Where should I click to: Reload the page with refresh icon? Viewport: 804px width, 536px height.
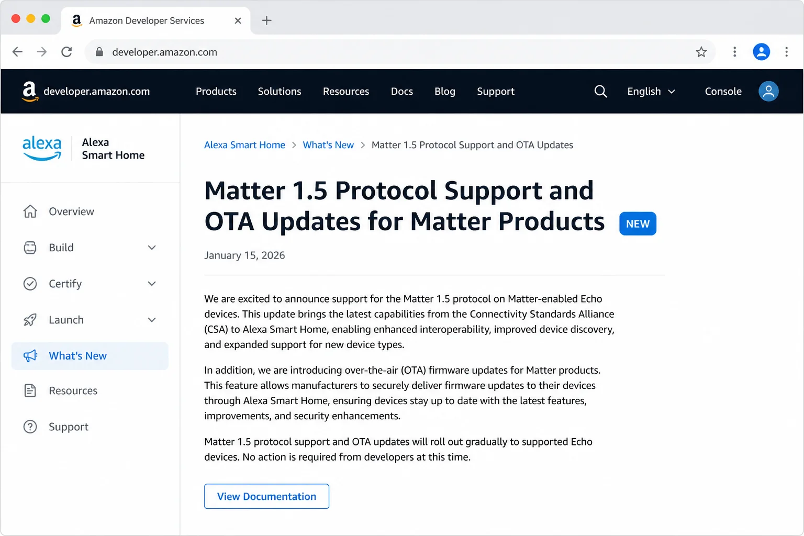66,52
